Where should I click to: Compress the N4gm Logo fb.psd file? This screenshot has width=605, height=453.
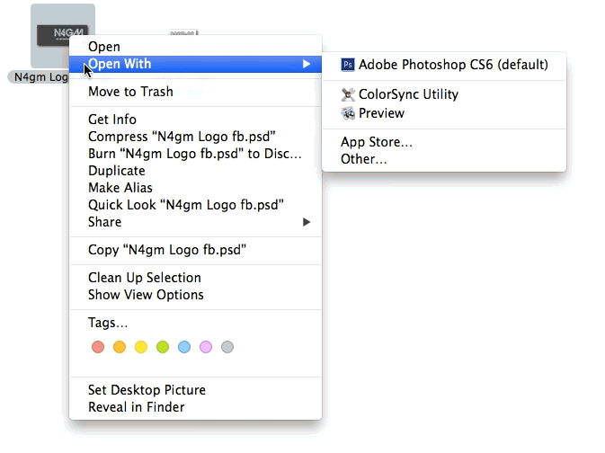(181, 137)
